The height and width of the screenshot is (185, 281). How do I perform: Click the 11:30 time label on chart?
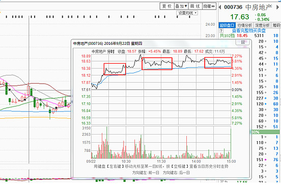tap(161, 162)
